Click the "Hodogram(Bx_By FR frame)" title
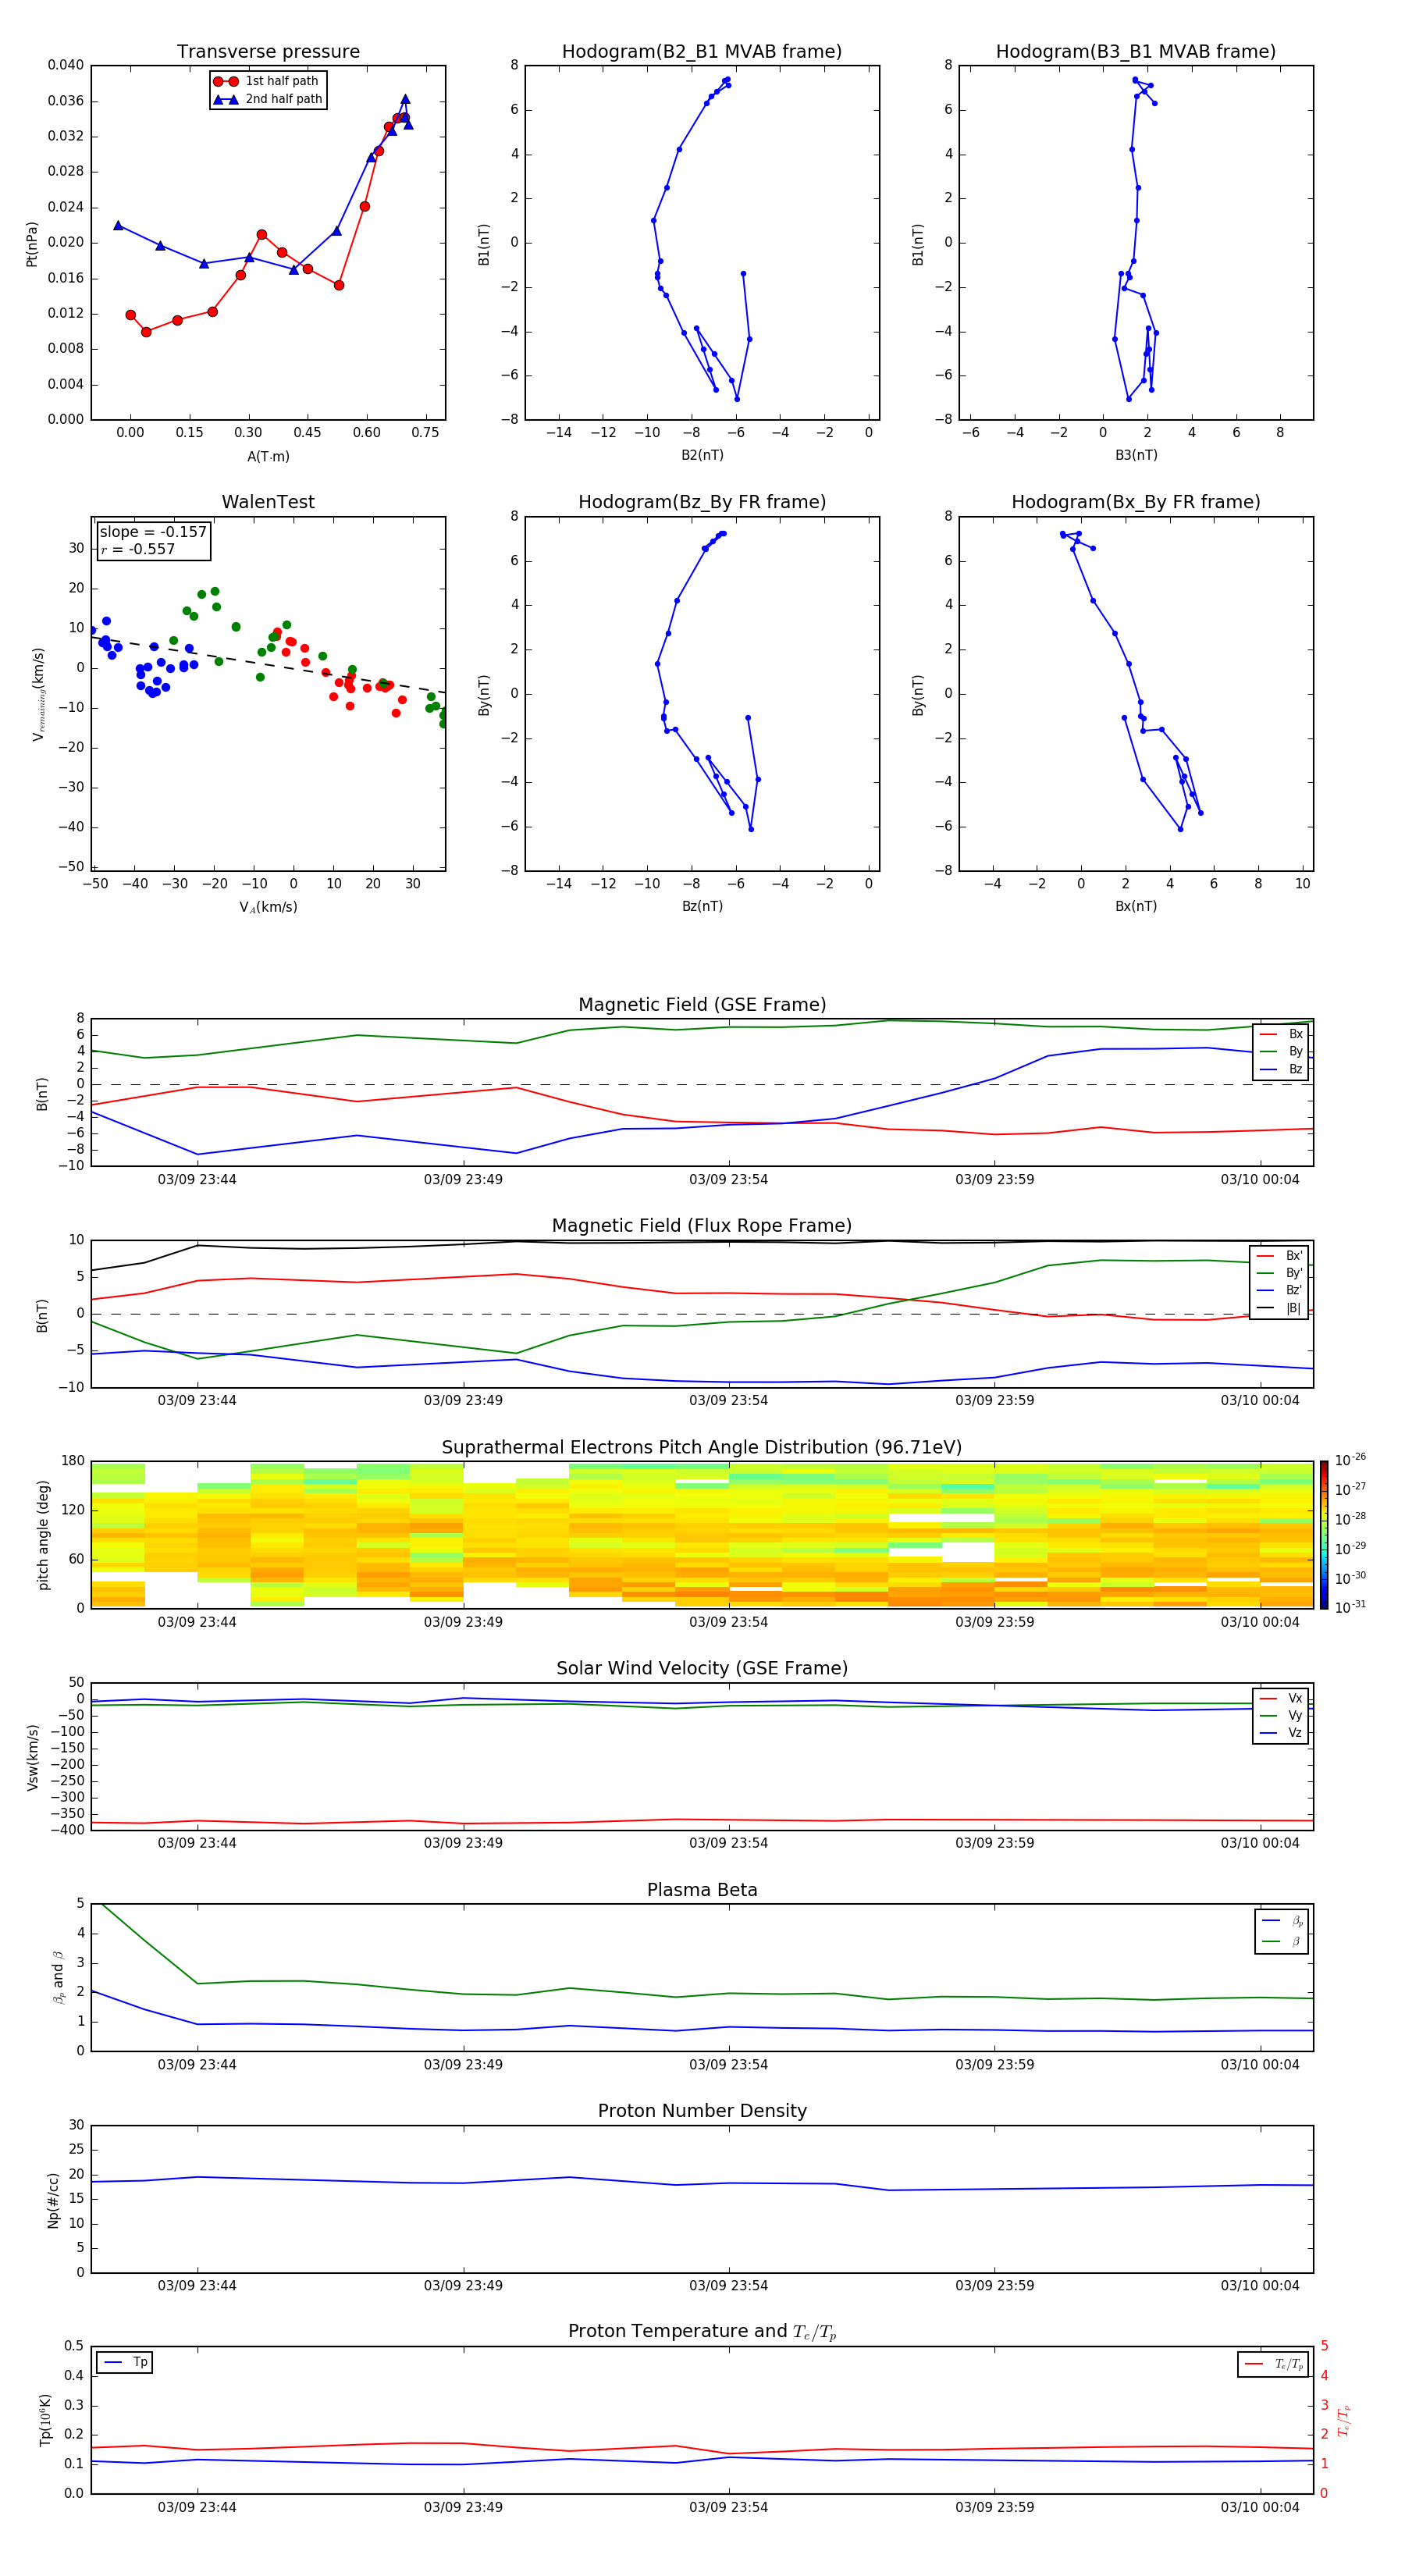1405x2576 pixels. pyautogui.click(x=1136, y=502)
